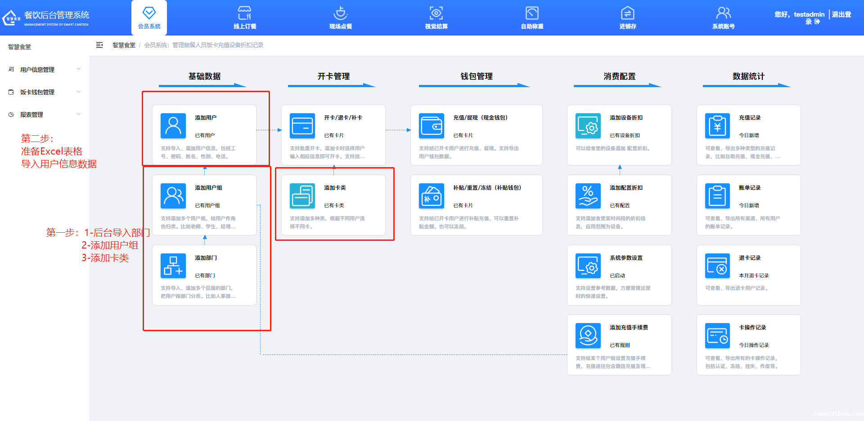864x421 pixels.
Task: Click the 添加用户 card icon
Action: pos(173,126)
